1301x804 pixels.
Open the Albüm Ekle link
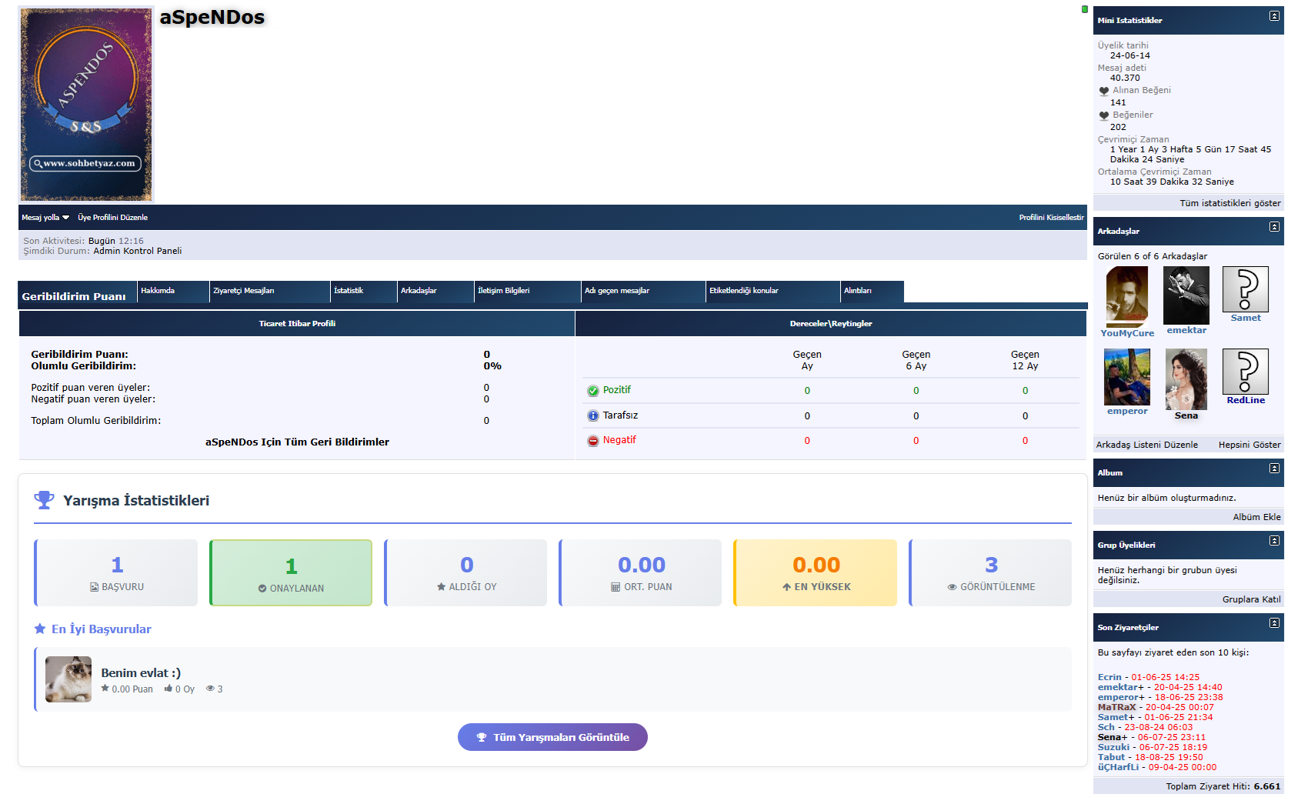(1256, 517)
